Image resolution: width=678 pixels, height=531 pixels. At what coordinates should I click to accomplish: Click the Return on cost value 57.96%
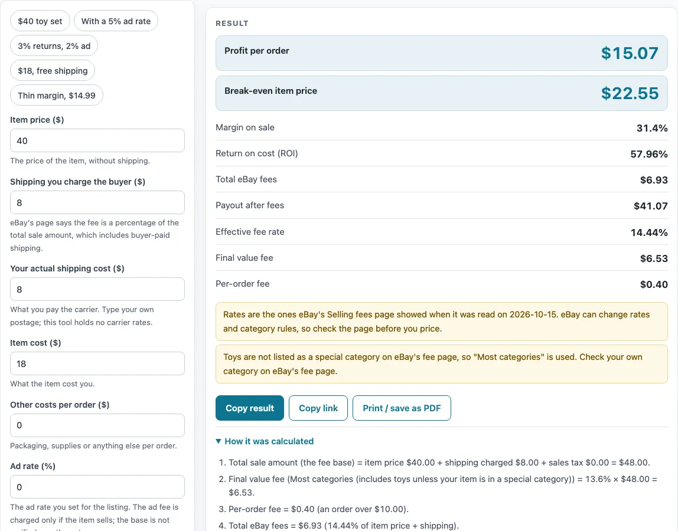[648, 154]
